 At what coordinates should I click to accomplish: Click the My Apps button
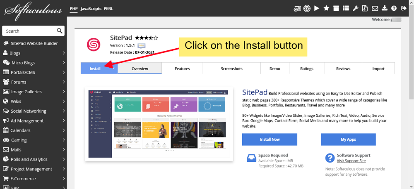click(x=348, y=139)
